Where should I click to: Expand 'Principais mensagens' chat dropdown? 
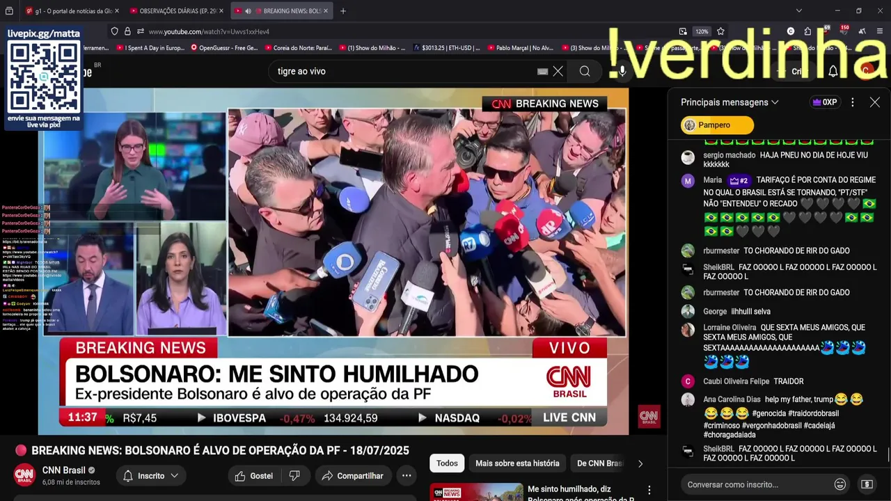[730, 102]
